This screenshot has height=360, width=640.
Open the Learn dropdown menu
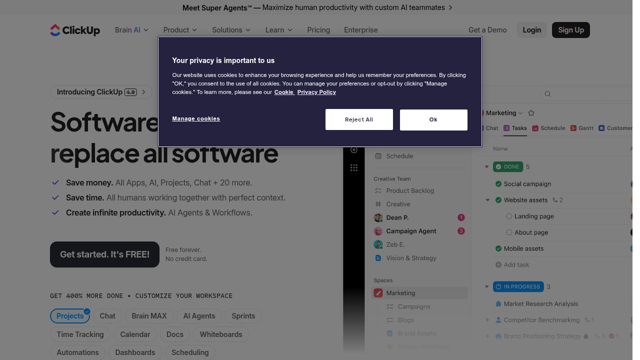pyautogui.click(x=278, y=30)
